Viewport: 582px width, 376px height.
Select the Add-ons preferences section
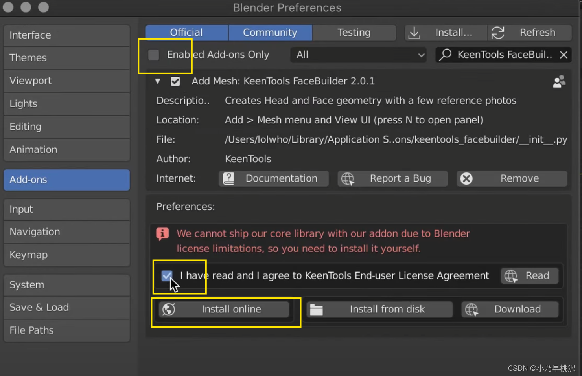pos(67,180)
